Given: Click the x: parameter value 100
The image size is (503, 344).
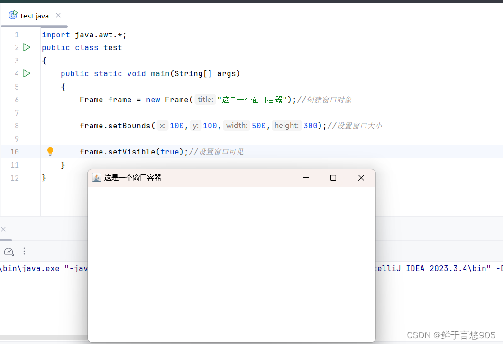Looking at the screenshot, I should pyautogui.click(x=177, y=126).
